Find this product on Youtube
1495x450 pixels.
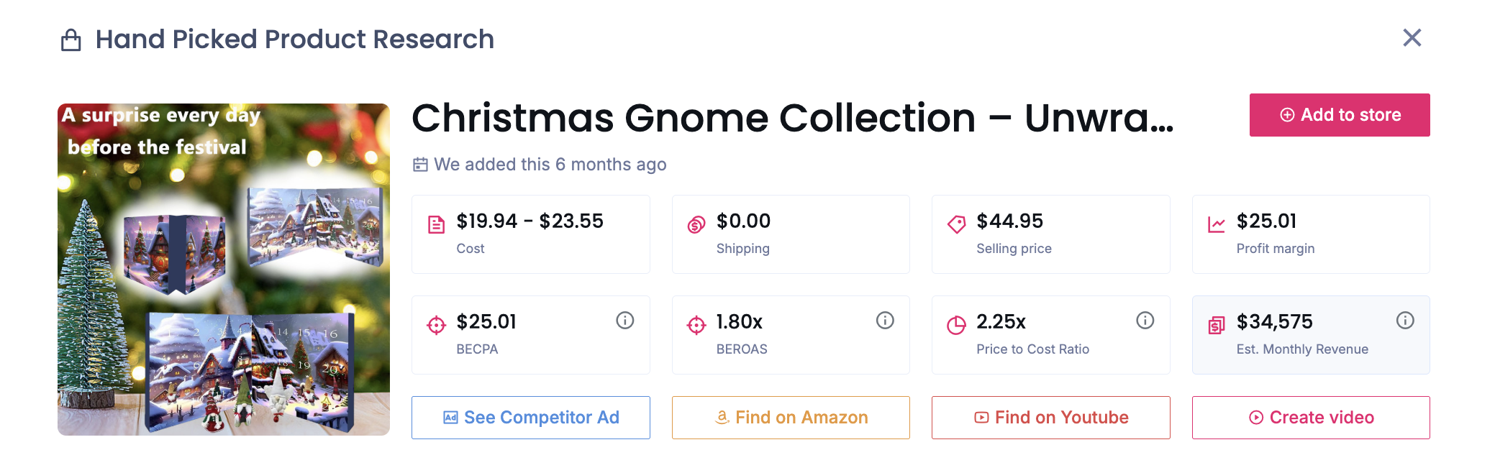coord(1050,417)
